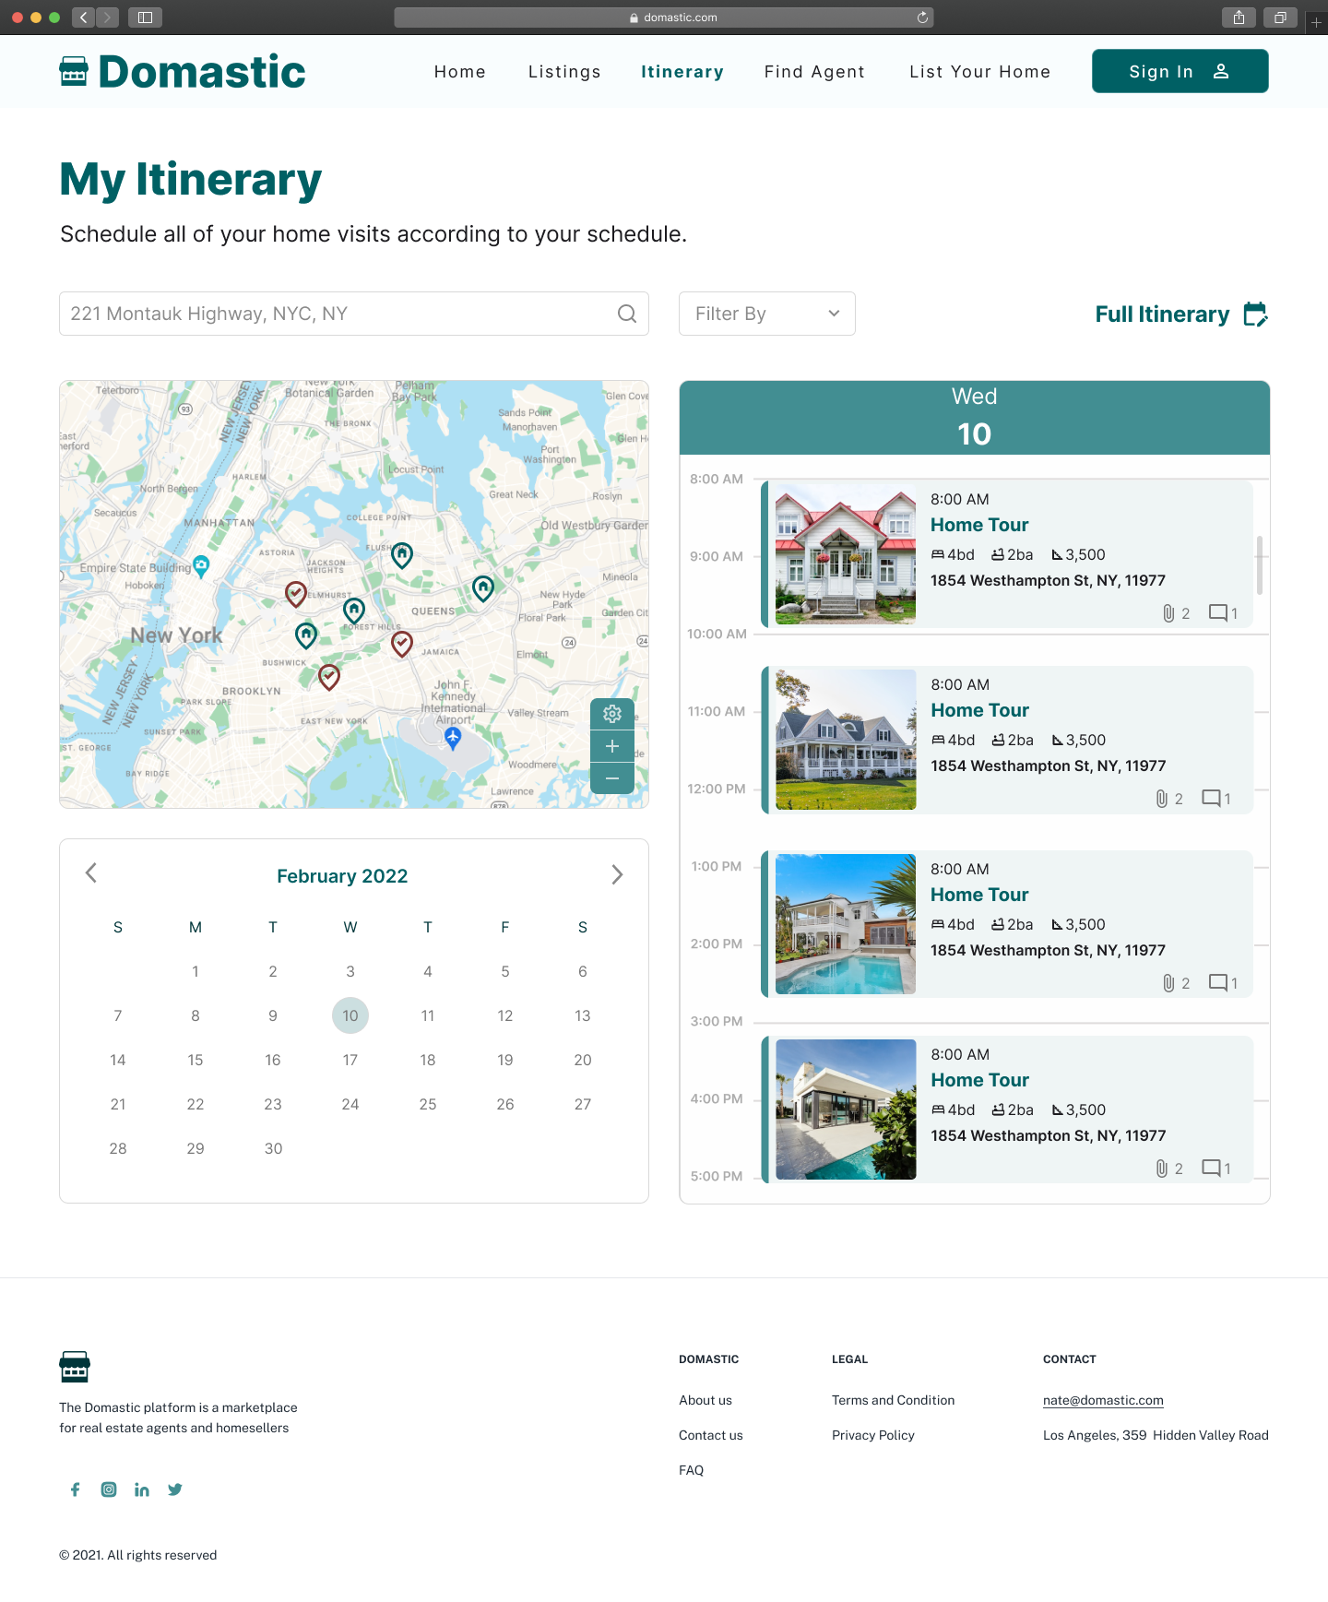Click browser forward button
The width and height of the screenshot is (1328, 1602).
pos(108,18)
